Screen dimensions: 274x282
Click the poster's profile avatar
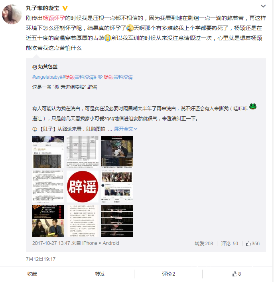[x=12, y=14]
